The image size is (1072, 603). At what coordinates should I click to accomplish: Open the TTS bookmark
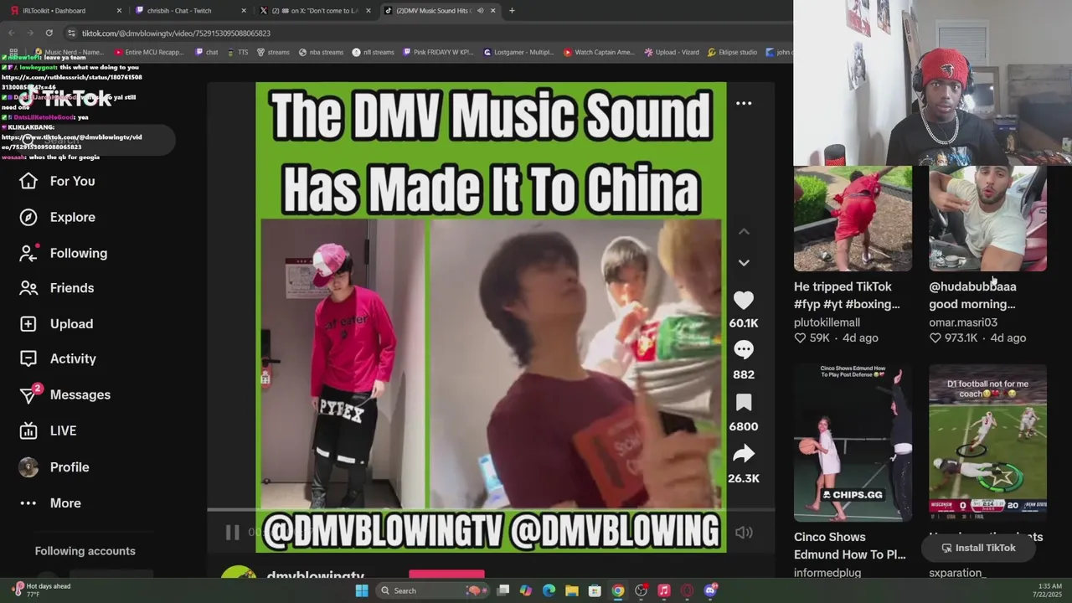[238, 52]
